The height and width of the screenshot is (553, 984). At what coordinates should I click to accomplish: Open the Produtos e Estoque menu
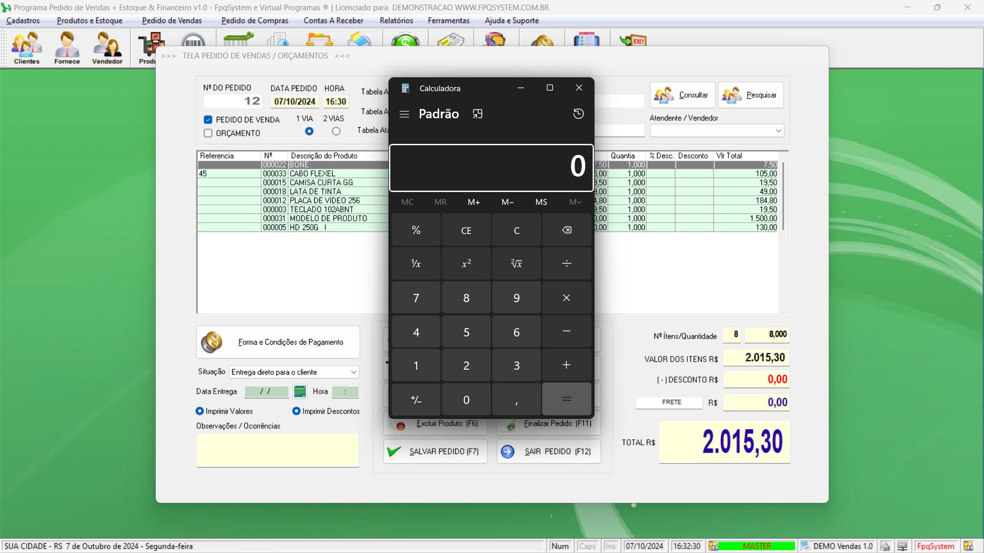click(90, 20)
